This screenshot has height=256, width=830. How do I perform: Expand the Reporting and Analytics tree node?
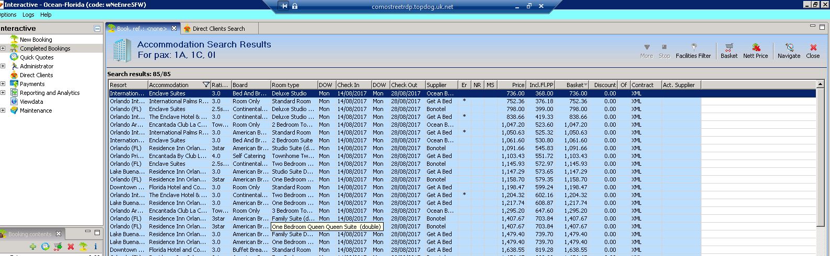[3, 92]
